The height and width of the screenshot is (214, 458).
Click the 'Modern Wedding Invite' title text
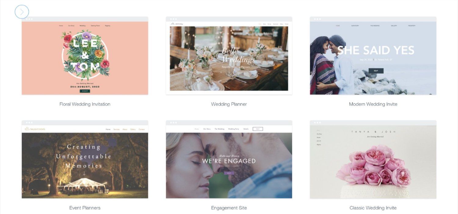click(x=373, y=104)
